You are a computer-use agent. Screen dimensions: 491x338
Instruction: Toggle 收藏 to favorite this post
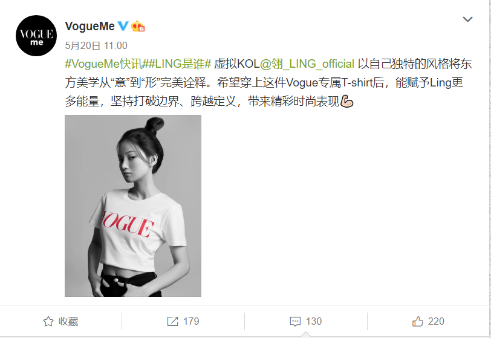60,322
